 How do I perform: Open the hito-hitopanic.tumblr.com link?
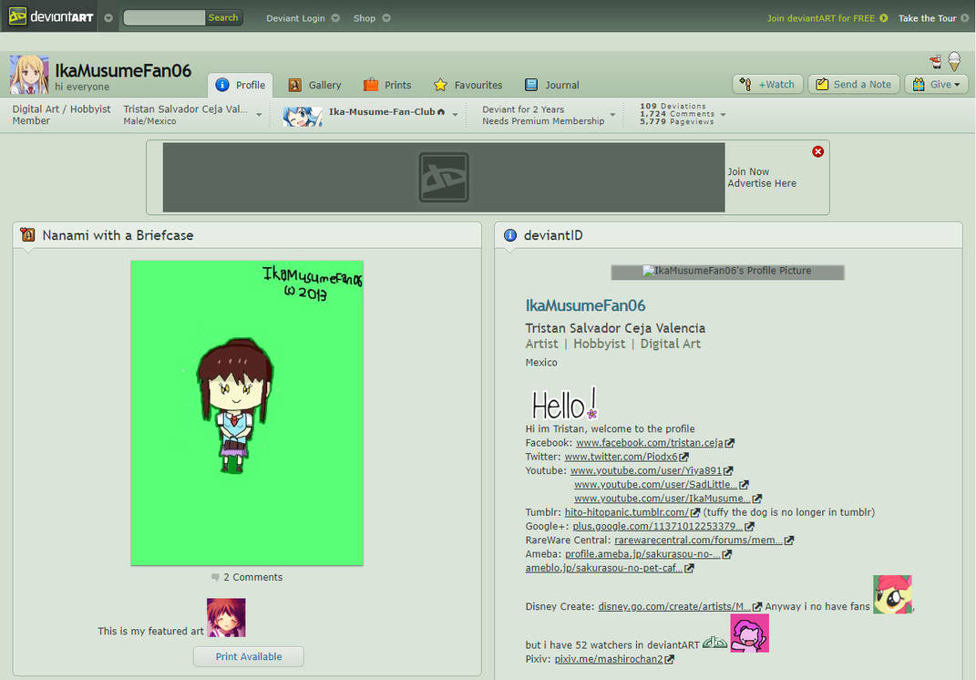(627, 512)
